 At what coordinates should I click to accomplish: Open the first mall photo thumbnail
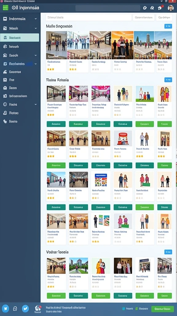click(x=57, y=45)
